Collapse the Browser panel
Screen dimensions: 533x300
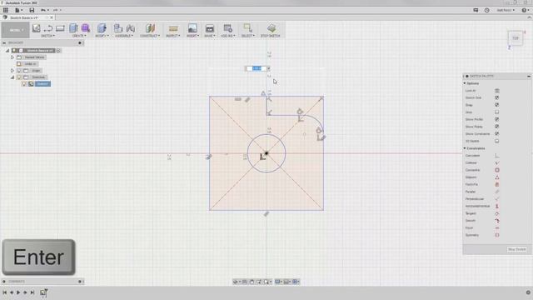[3, 42]
